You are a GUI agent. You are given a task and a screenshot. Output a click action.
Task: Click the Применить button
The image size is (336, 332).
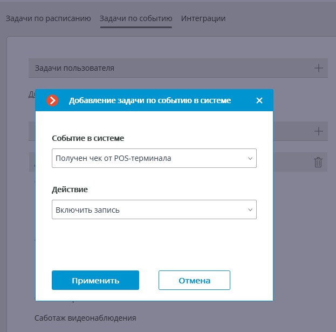(95, 280)
